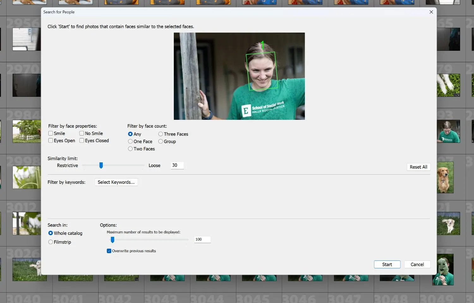Adjust the maximum results slider
The height and width of the screenshot is (303, 474).
(112, 240)
